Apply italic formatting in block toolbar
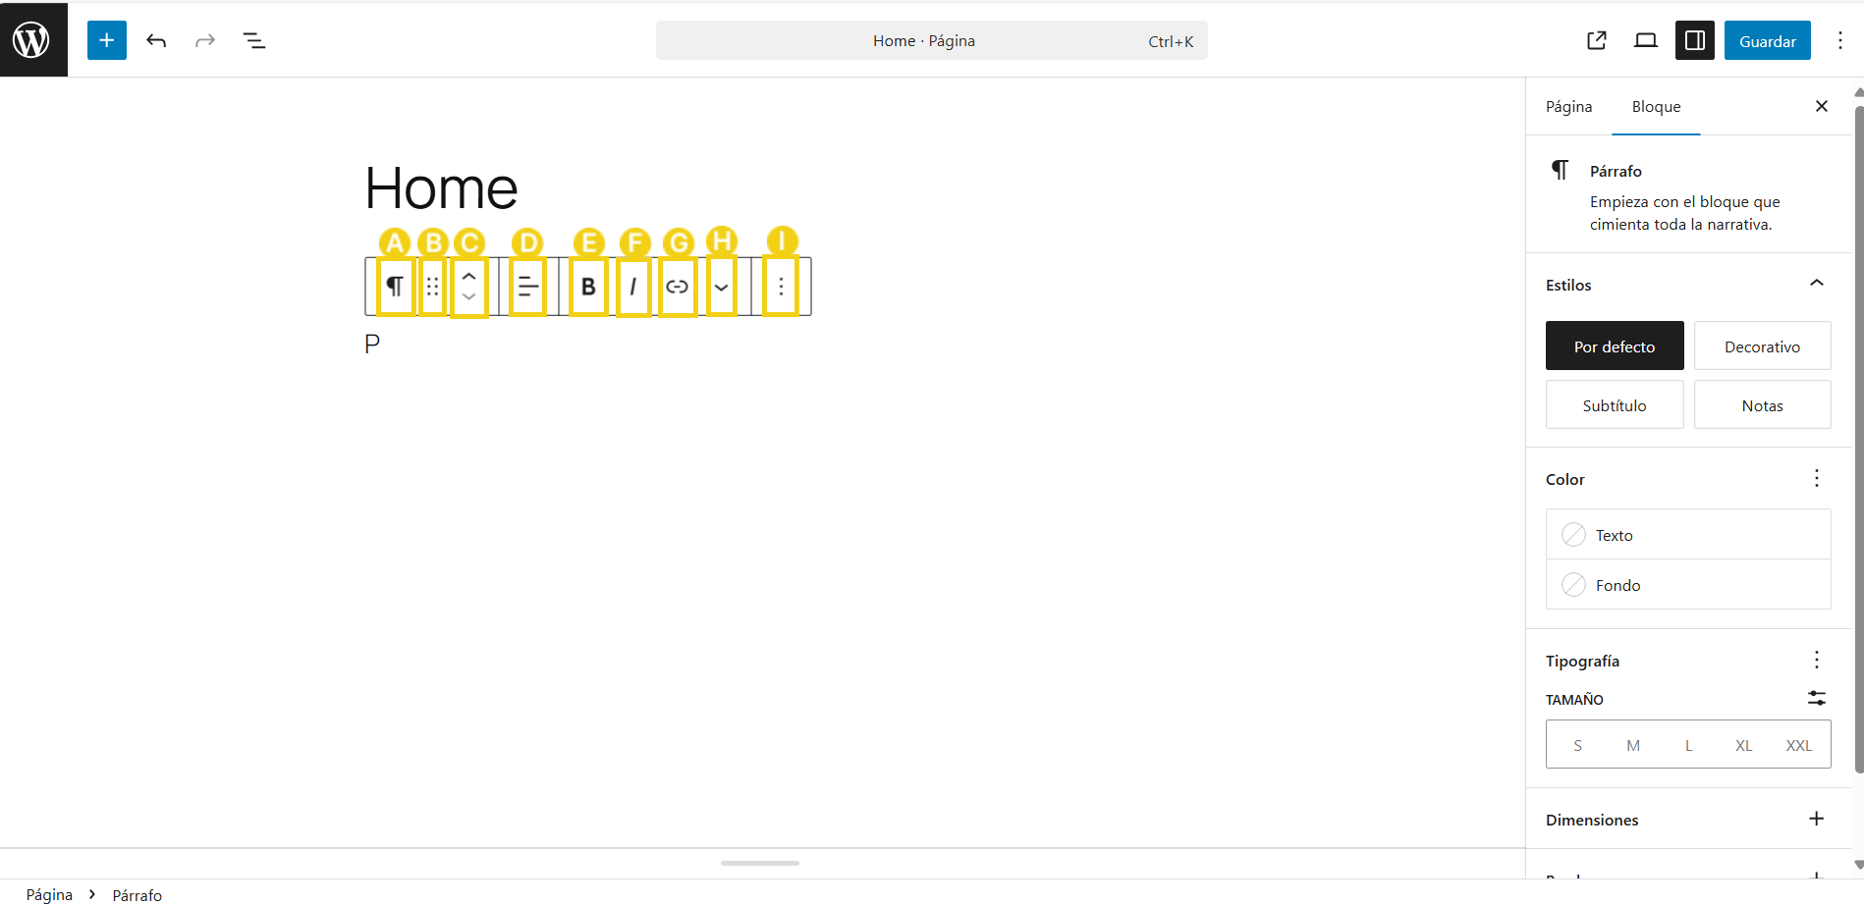 [x=633, y=287]
